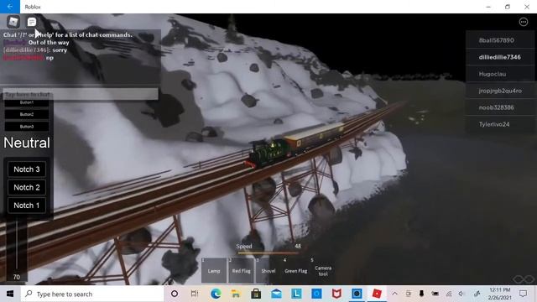
Task: Open the more options ellipsis icon
Action: click(524, 22)
